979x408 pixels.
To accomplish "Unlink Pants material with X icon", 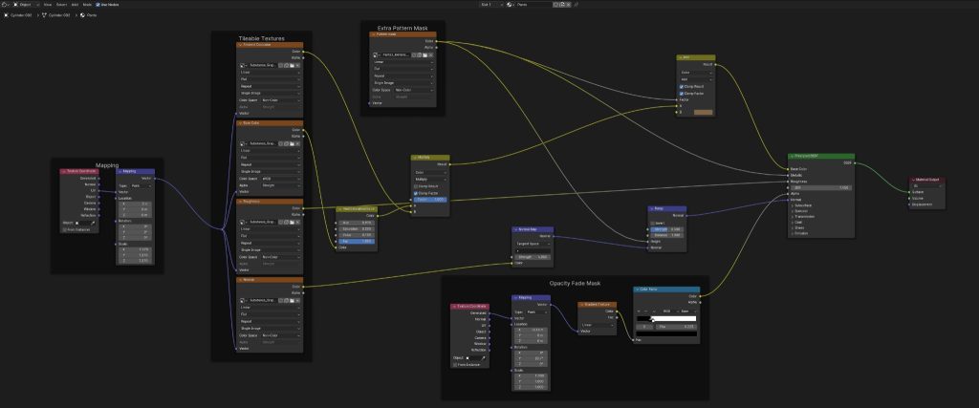I will pyautogui.click(x=568, y=5).
